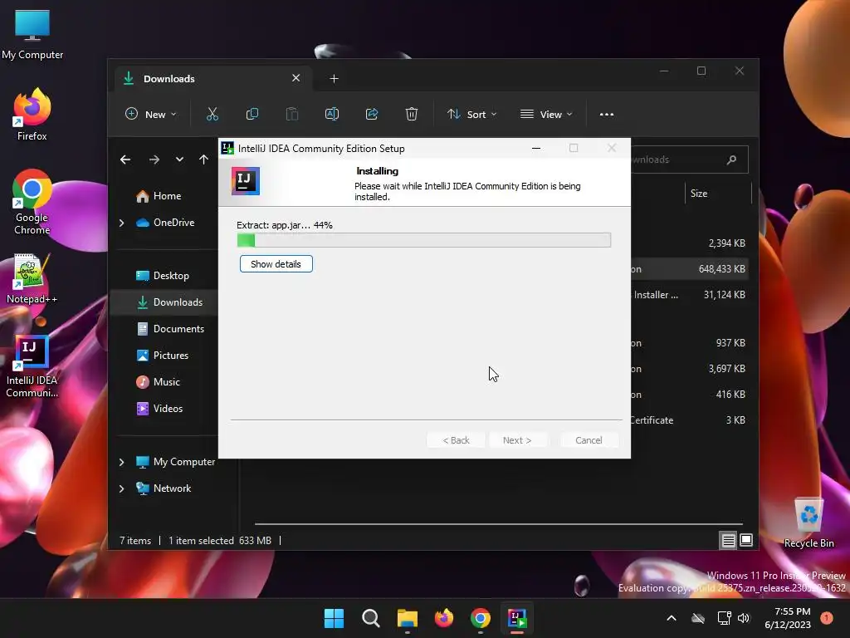Open taskbar Search
This screenshot has height=638, width=850.
(371, 618)
